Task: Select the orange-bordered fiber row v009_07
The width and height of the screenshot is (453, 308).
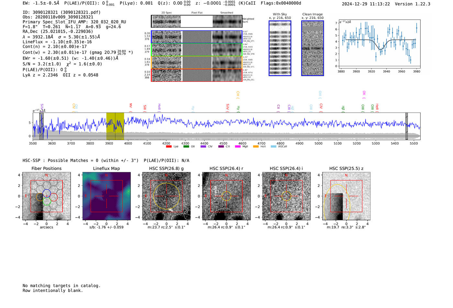Action: 196,62
